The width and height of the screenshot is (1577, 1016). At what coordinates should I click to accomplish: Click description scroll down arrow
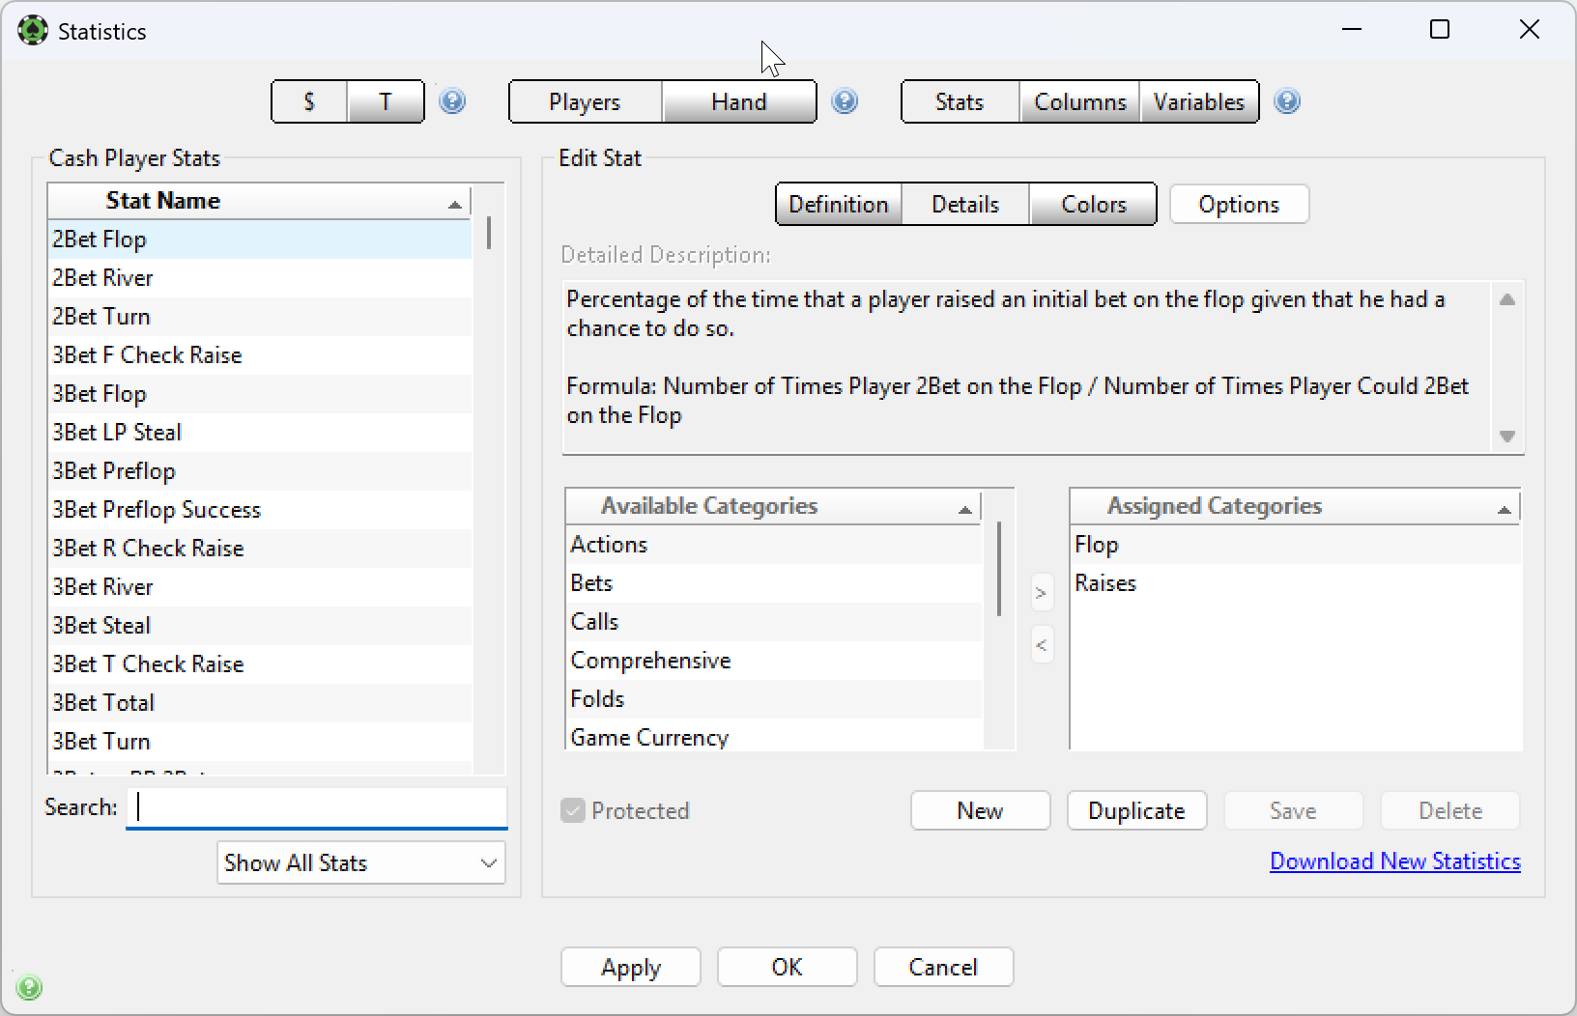pyautogui.click(x=1506, y=437)
